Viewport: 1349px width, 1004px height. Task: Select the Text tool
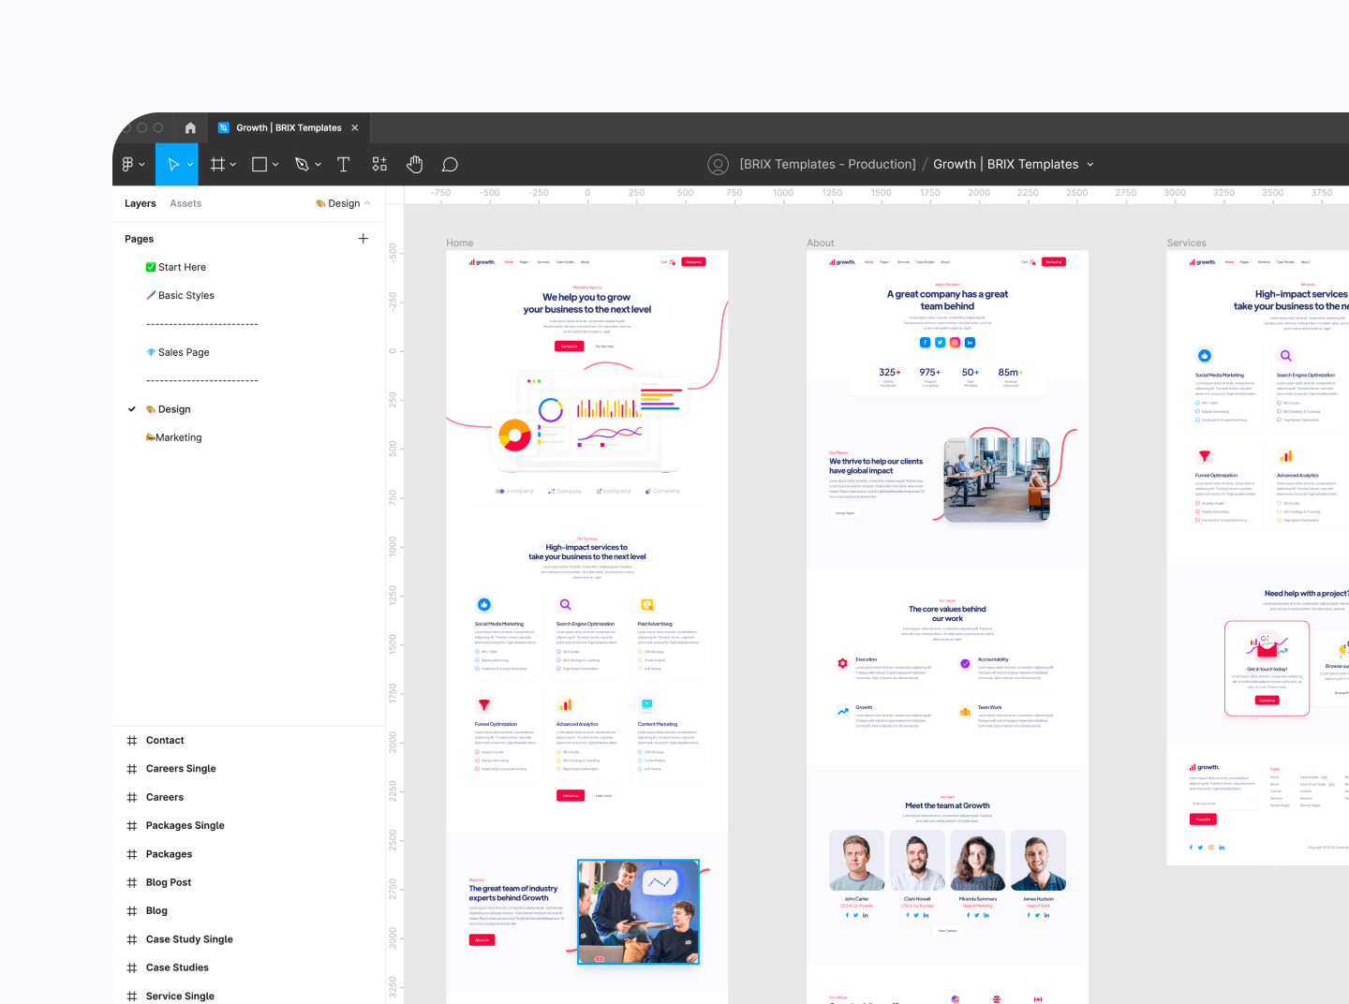tap(343, 164)
